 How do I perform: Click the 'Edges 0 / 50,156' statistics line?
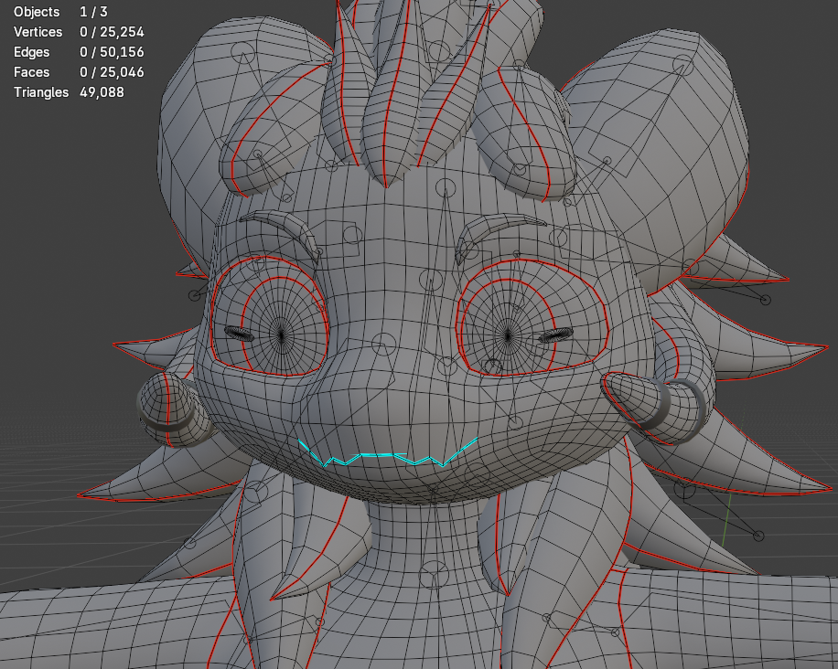[79, 52]
